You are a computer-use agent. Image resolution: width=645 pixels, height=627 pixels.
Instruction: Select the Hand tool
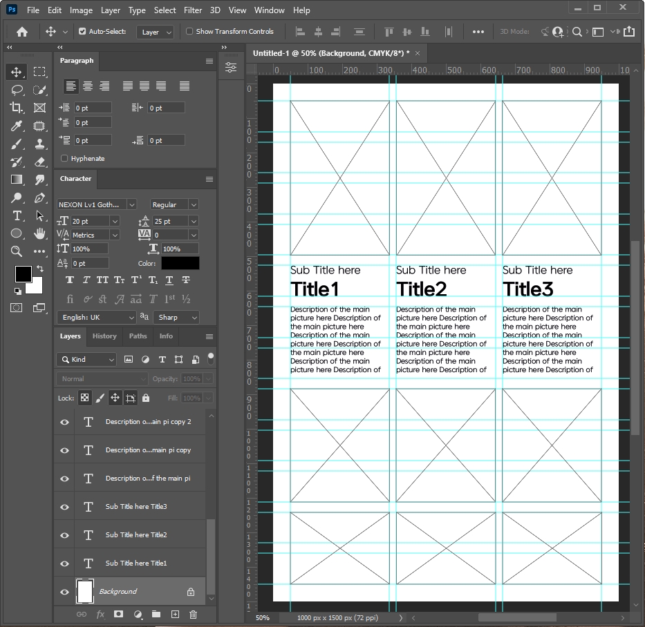click(x=39, y=233)
